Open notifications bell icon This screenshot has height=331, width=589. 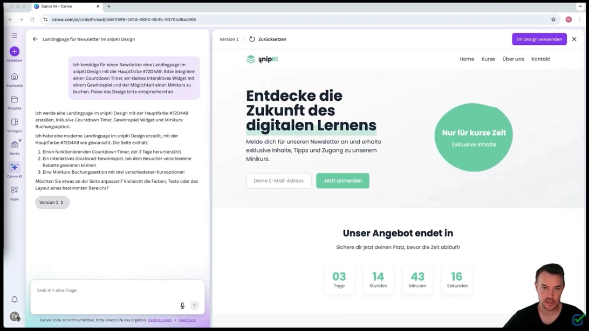(x=15, y=299)
